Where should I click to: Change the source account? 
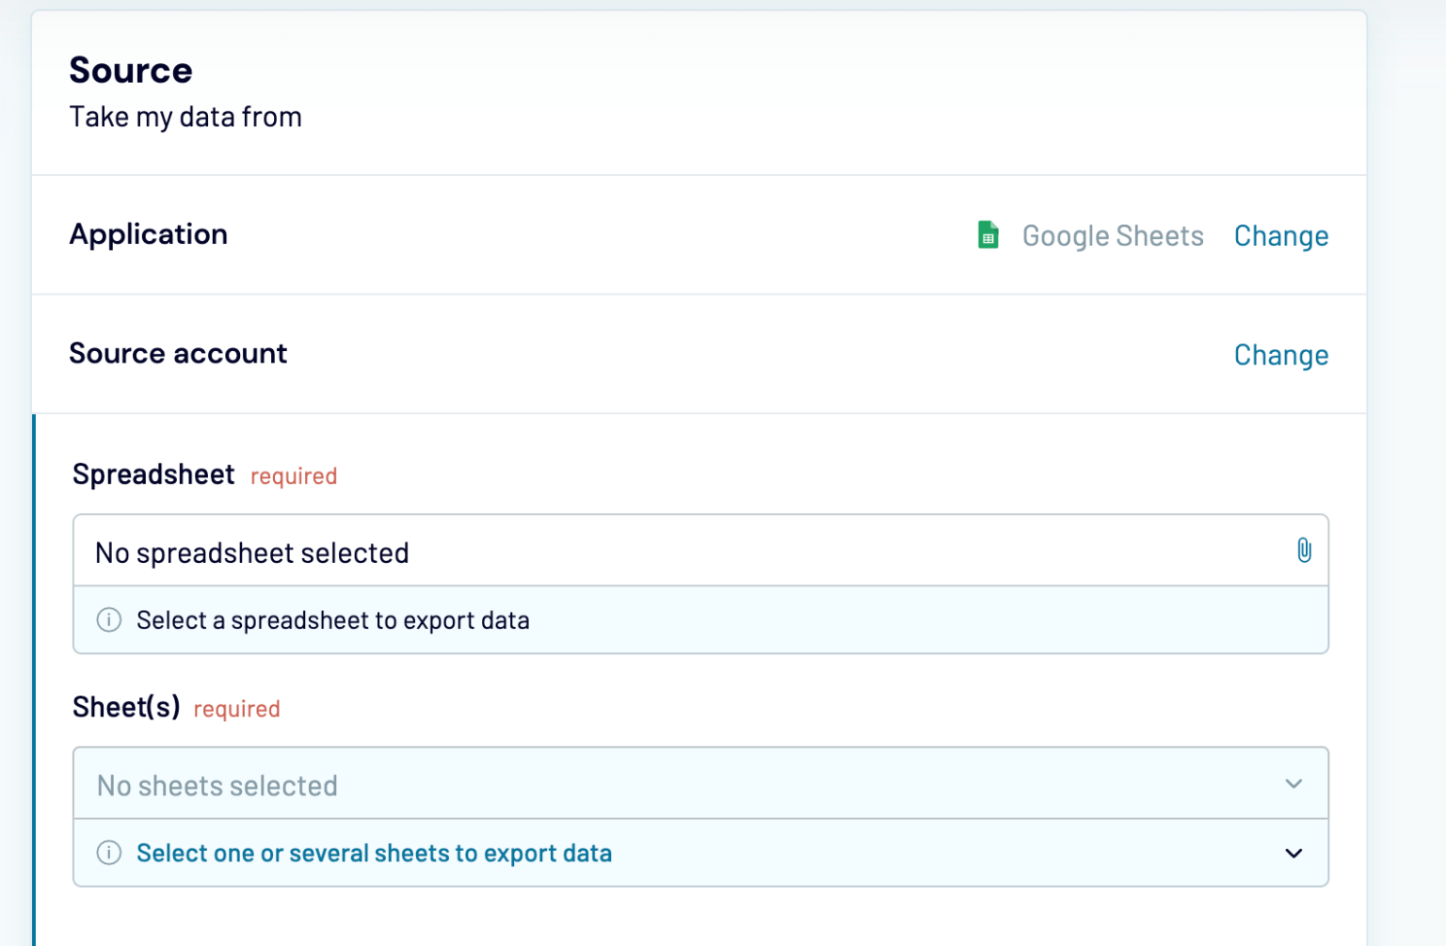(x=1281, y=355)
